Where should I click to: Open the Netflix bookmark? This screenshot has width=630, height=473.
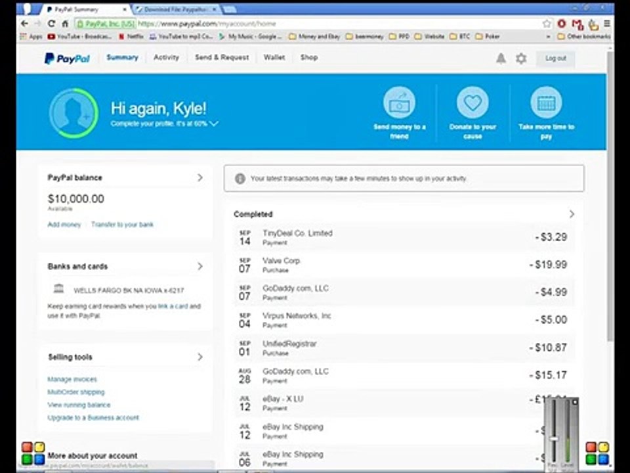click(x=131, y=36)
